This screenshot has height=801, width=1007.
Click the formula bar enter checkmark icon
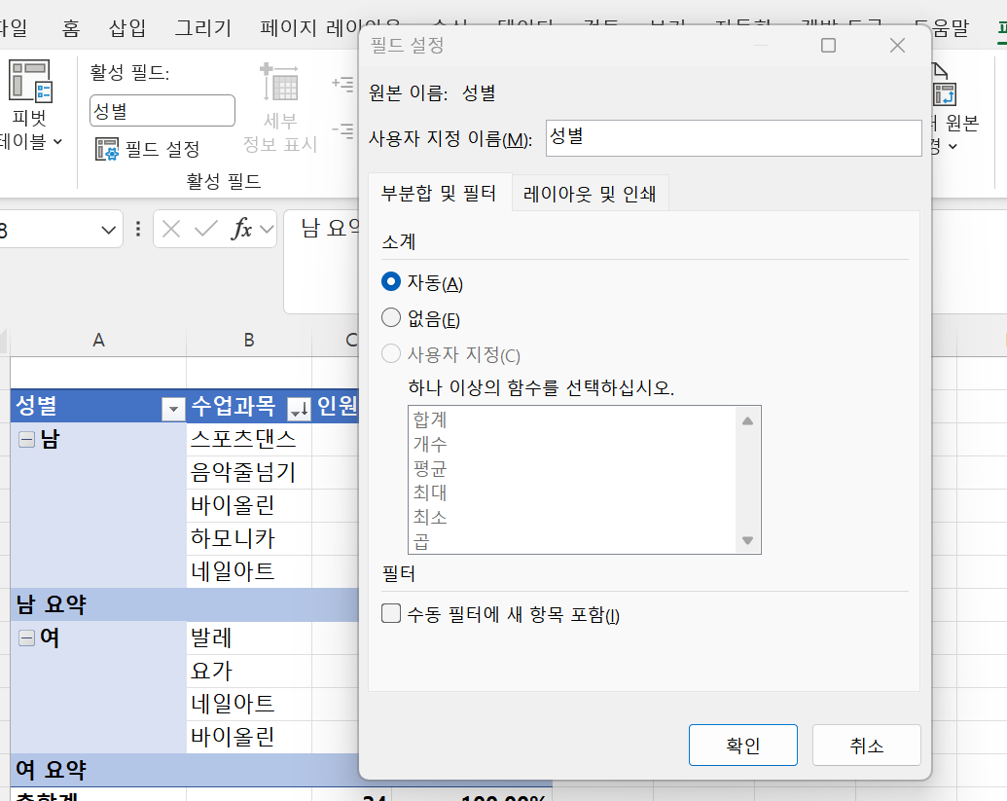(205, 229)
